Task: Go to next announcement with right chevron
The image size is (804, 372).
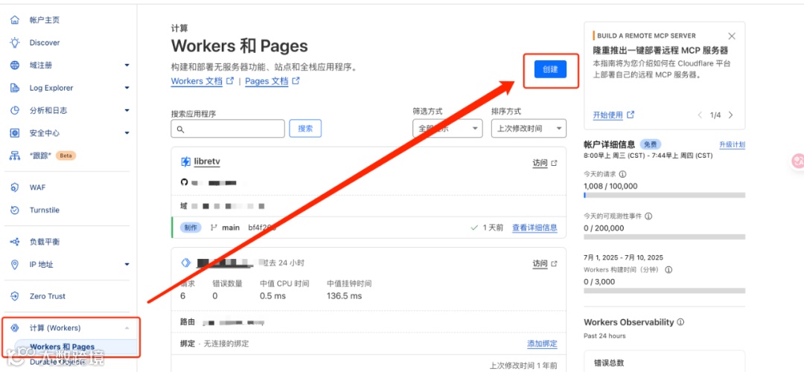Action: click(x=731, y=115)
